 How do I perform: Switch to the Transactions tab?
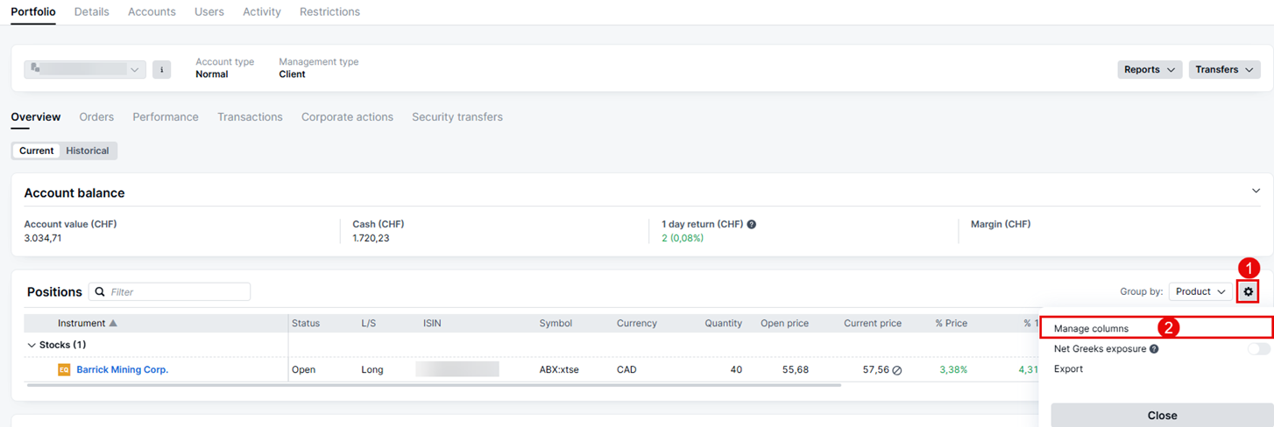pyautogui.click(x=250, y=117)
